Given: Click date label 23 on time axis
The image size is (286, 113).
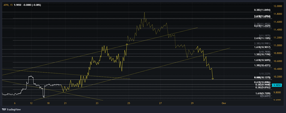Looking at the screenshot, I should tap(97, 103).
